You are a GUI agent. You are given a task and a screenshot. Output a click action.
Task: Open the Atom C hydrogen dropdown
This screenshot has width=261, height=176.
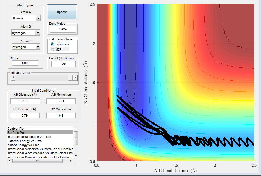point(26,47)
